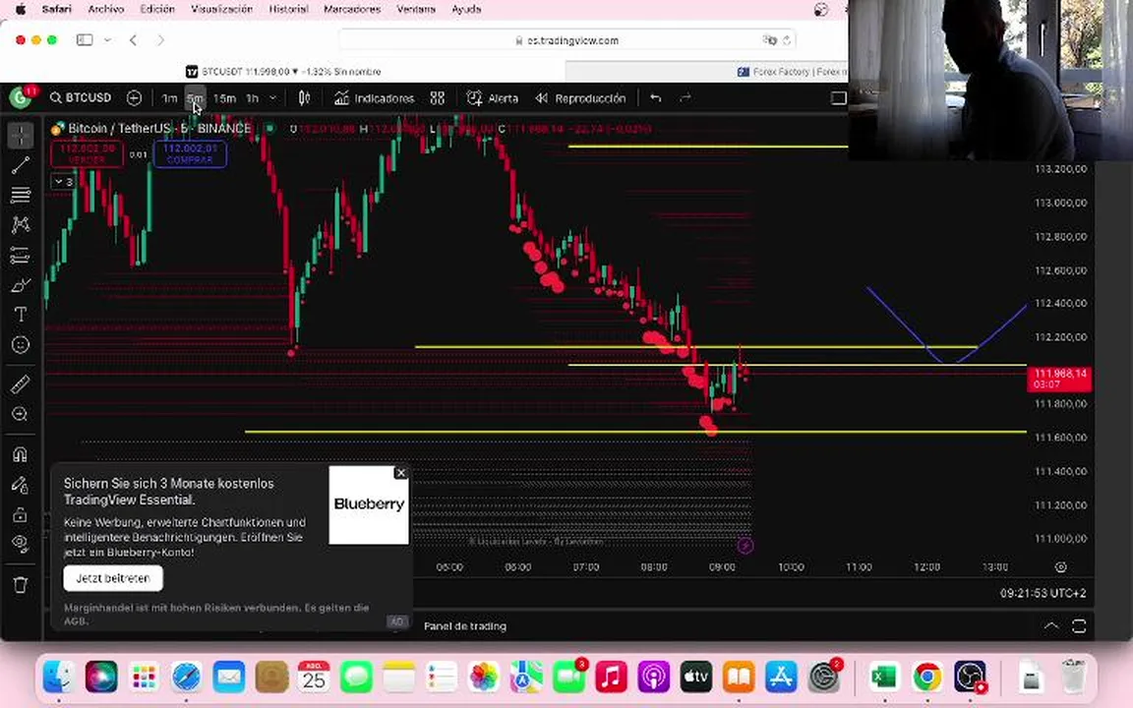Switch to 5m timeframe

click(x=195, y=98)
